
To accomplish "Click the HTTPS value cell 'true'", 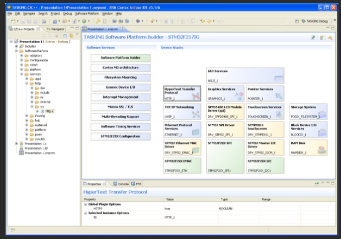I will [x=167, y=209].
